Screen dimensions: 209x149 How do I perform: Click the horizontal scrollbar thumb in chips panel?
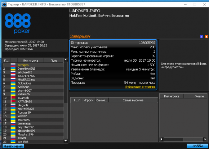pos(173,140)
